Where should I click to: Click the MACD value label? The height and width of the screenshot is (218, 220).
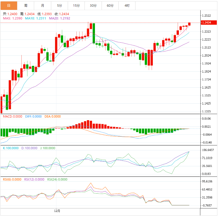(x=12, y=116)
